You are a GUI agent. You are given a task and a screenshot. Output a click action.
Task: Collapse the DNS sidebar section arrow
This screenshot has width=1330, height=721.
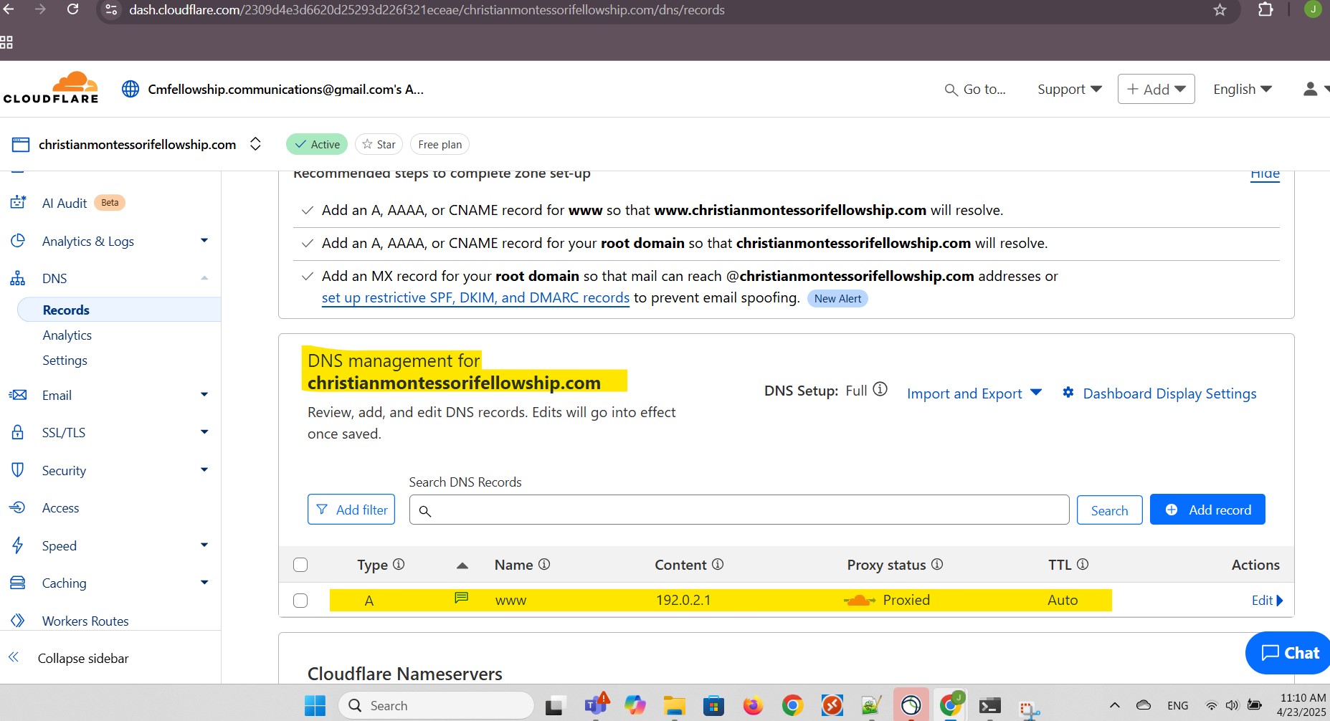[204, 278]
